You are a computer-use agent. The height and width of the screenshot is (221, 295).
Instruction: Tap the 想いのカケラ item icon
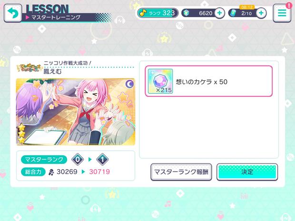click(160, 81)
